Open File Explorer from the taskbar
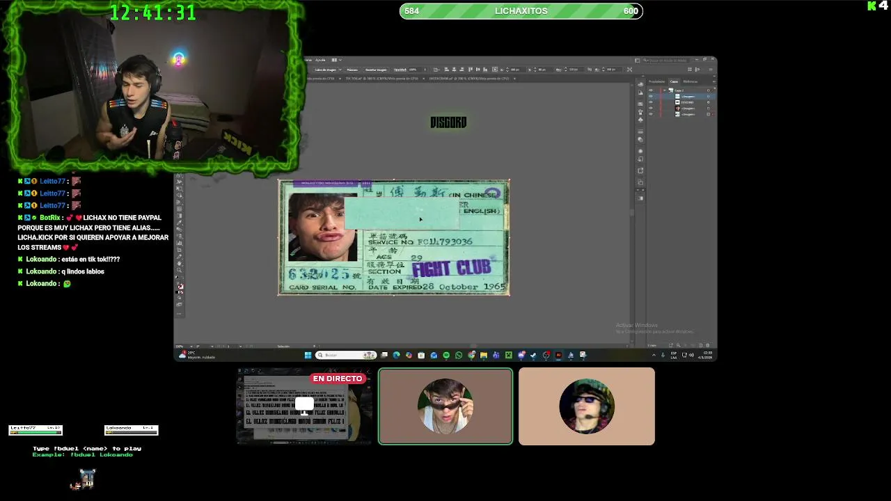This screenshot has height=501, width=891. (483, 355)
